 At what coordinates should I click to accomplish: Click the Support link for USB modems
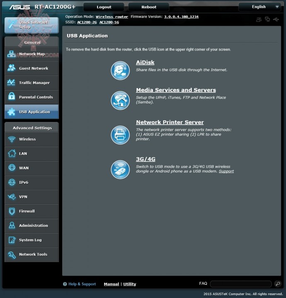click(226, 171)
